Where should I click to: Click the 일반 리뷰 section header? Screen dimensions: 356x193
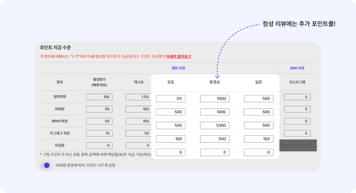point(178,68)
